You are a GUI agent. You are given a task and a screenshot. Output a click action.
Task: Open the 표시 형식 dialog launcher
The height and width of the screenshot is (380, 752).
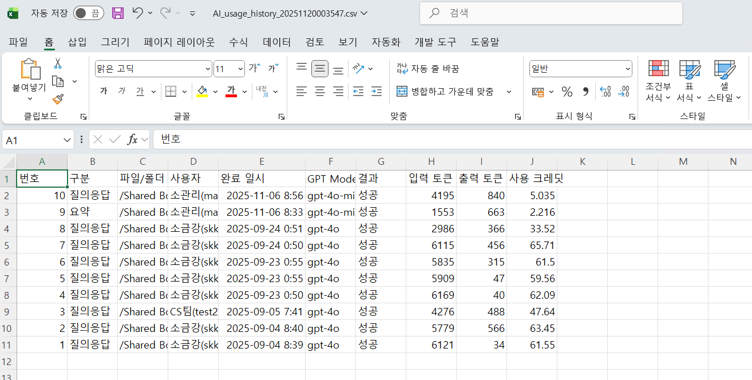pos(632,117)
